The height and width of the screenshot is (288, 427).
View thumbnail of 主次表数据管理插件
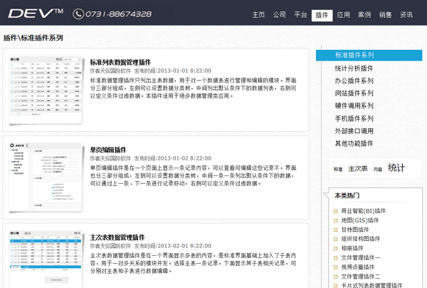tap(46, 259)
